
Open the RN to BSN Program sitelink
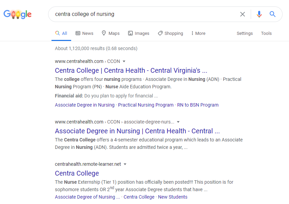(x=198, y=105)
